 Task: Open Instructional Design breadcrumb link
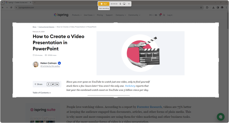46,27
